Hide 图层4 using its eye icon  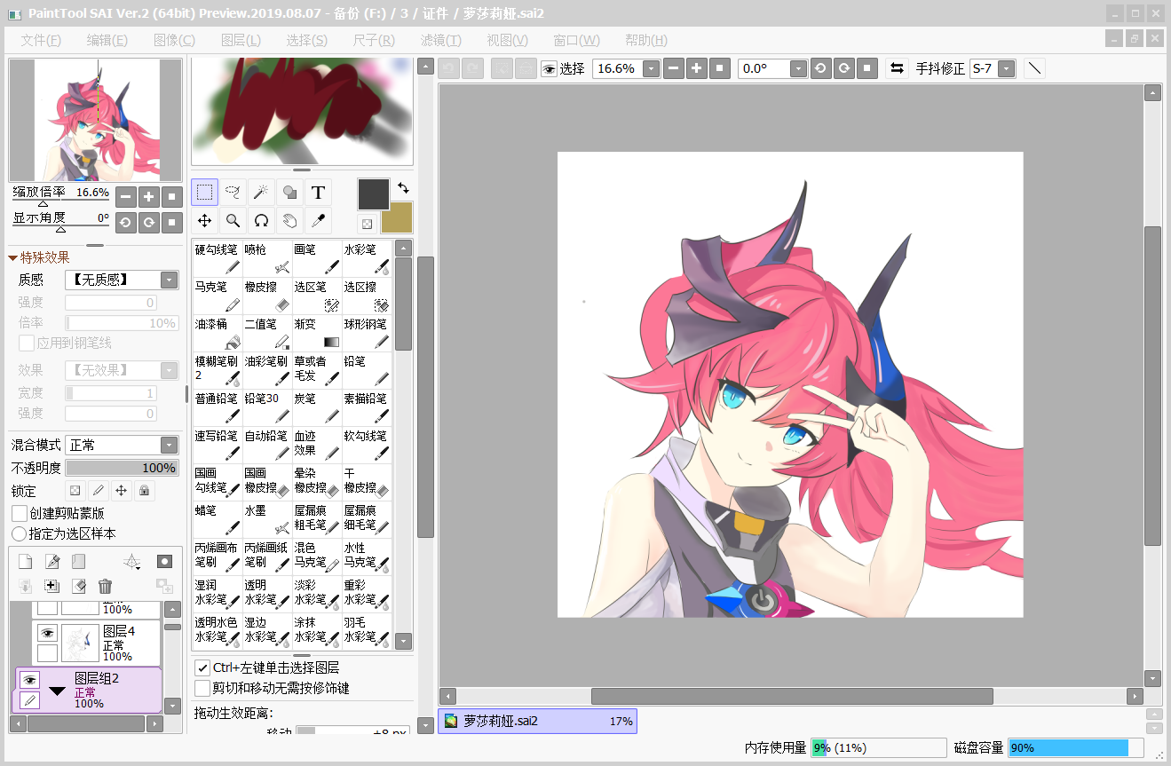47,633
